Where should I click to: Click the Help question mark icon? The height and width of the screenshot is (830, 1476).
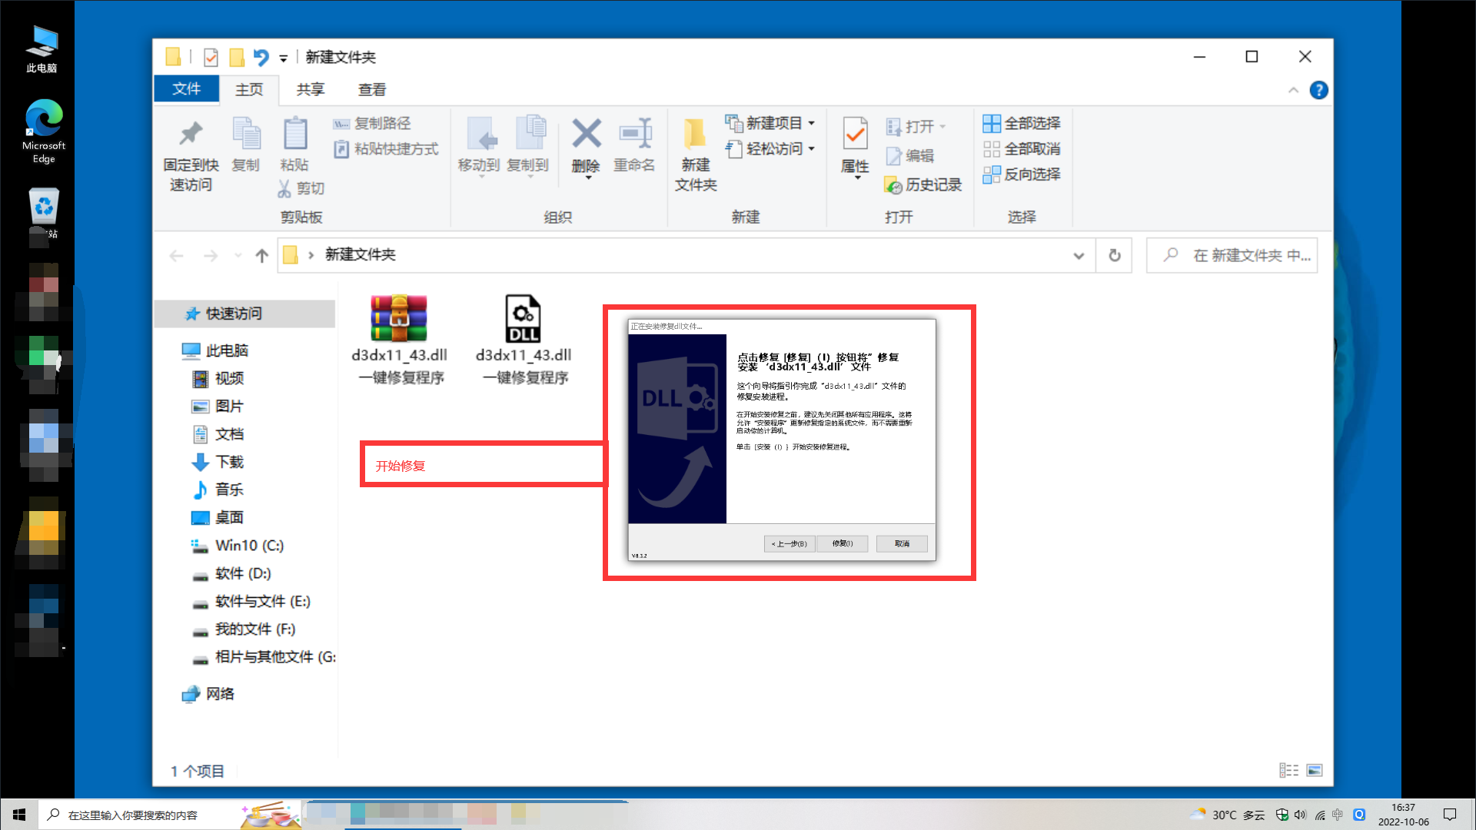click(1318, 90)
